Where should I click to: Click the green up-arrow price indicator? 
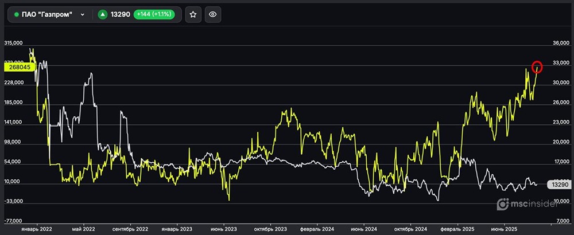103,14
